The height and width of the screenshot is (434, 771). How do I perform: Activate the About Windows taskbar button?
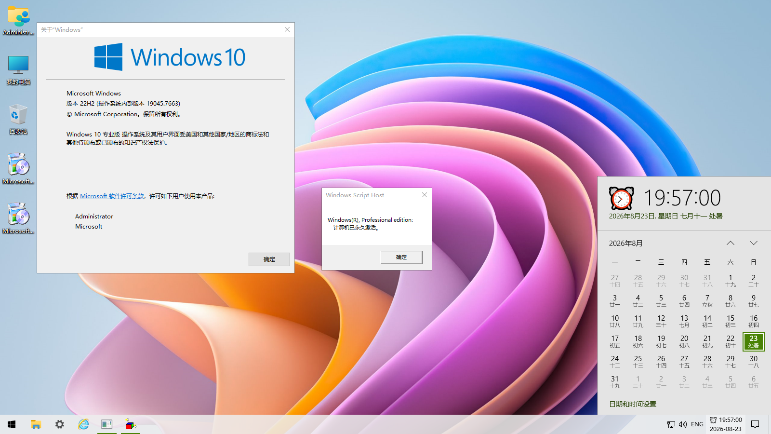coord(106,424)
